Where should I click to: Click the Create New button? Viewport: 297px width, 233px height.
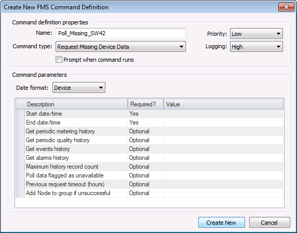click(221, 223)
